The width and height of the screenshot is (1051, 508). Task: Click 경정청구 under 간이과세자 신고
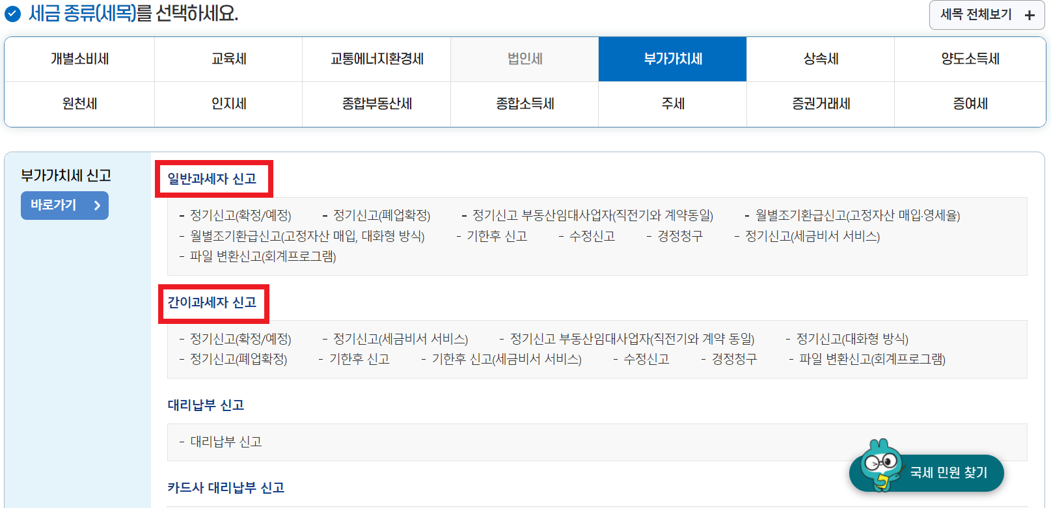click(x=734, y=359)
